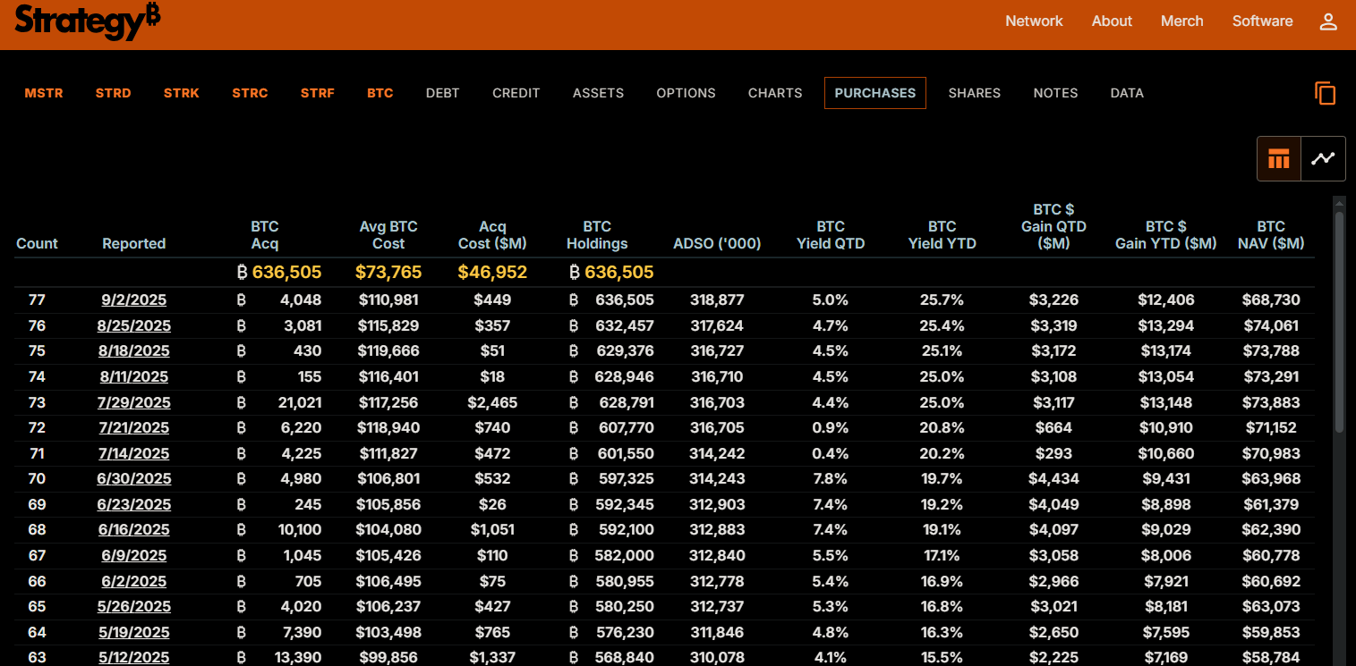Sort by the Count column header
Viewport: 1356px width, 666px height.
click(37, 244)
